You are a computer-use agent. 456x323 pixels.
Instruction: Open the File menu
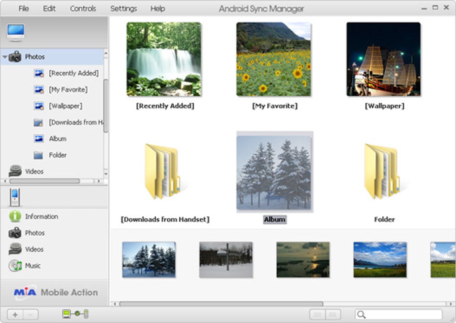(x=24, y=9)
